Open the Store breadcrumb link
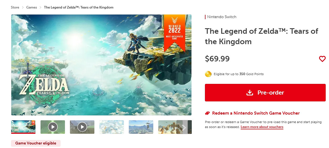This screenshot has height=148, width=329. coord(15,7)
